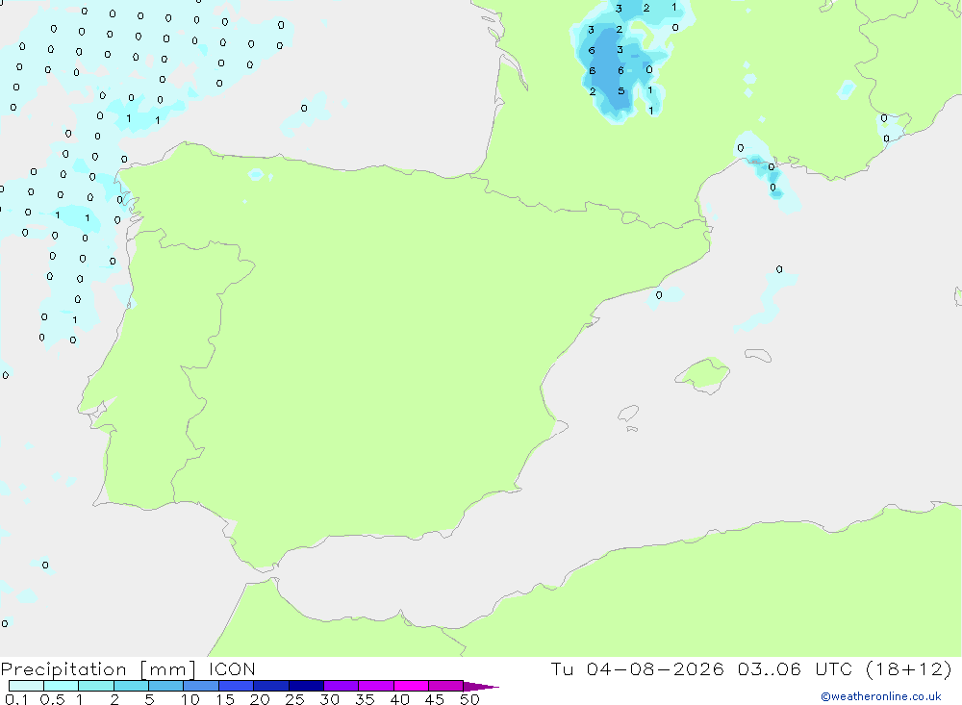Viewport: 962px width, 705px height.
Task: Click the '10' legend scale label
Action: tap(190, 699)
